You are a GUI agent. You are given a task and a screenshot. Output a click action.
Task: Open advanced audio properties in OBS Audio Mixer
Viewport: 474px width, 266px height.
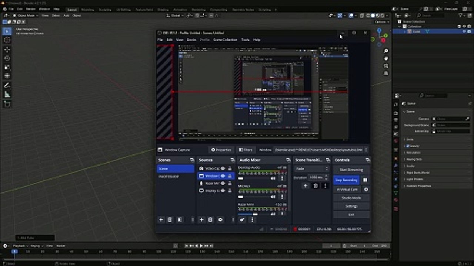[x=242, y=219]
